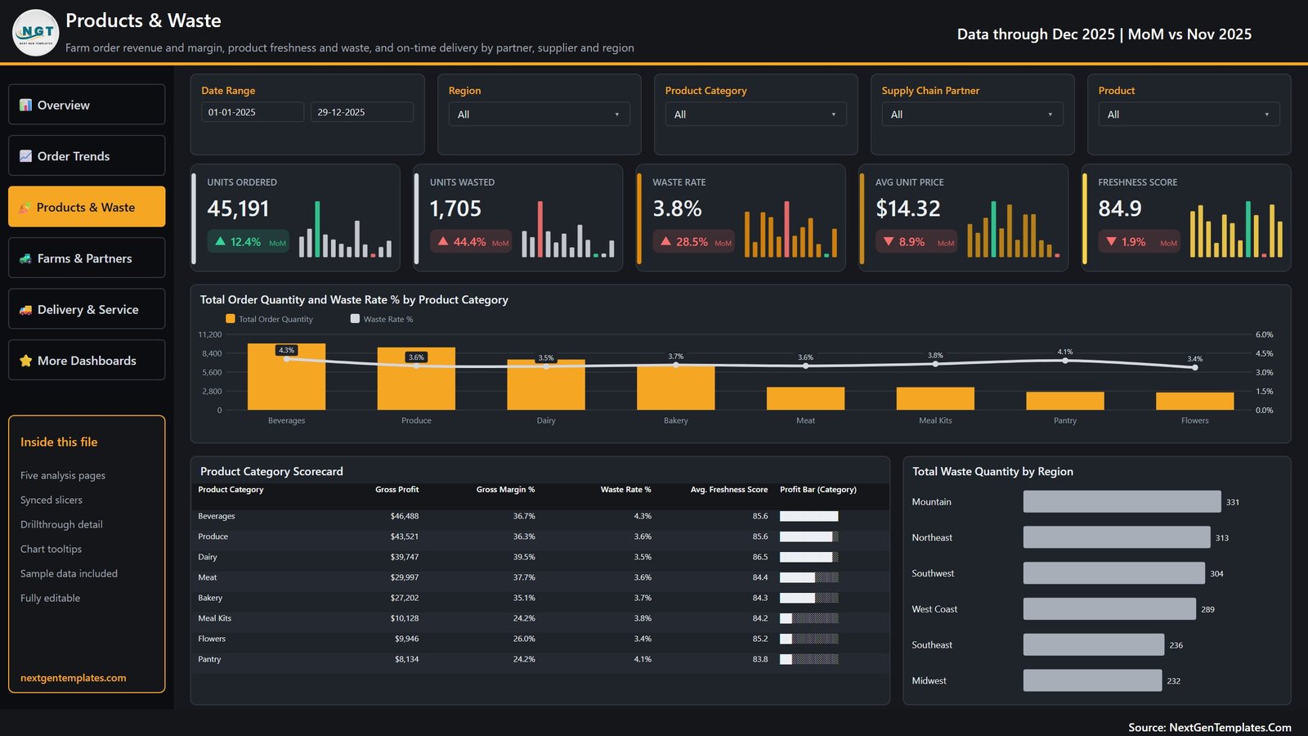Screen dimensions: 1308x736
Task: Sort by Avg. Freshness Score header
Action: point(729,490)
